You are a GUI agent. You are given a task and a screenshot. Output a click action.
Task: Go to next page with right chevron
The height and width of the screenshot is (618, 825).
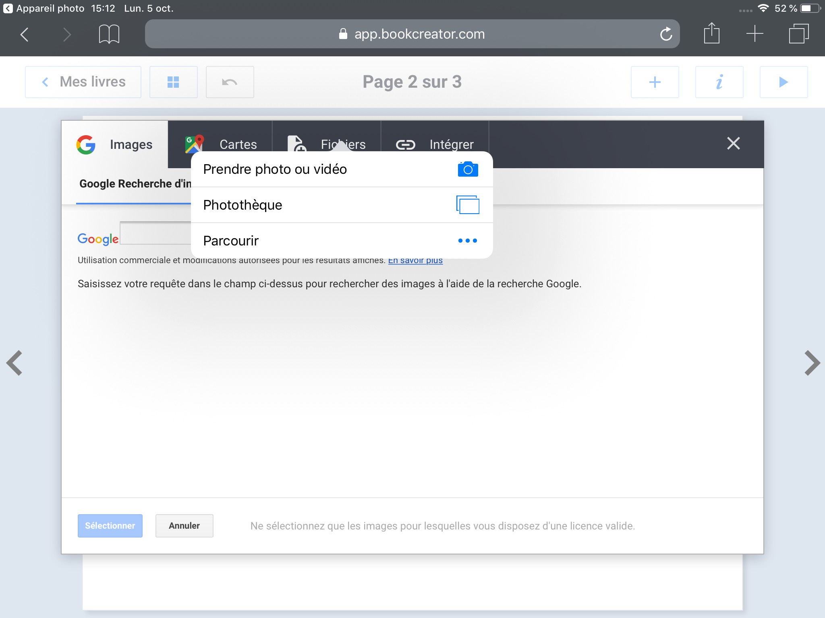(x=812, y=363)
